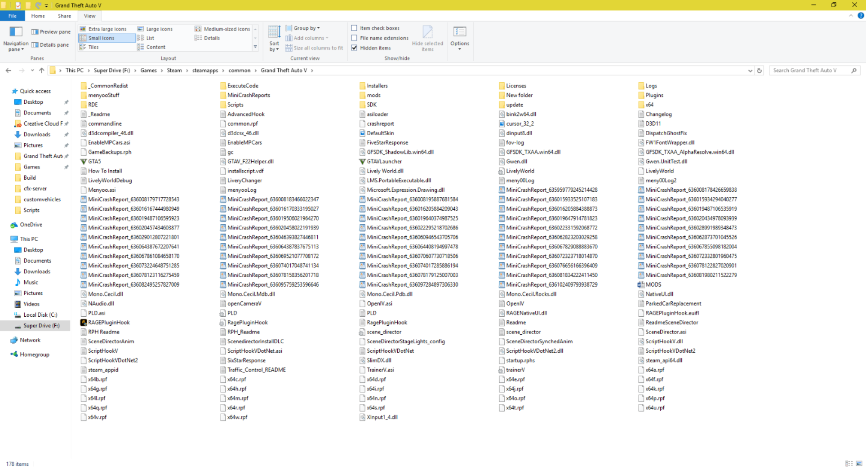Choose the Tiles layout

pos(89,47)
